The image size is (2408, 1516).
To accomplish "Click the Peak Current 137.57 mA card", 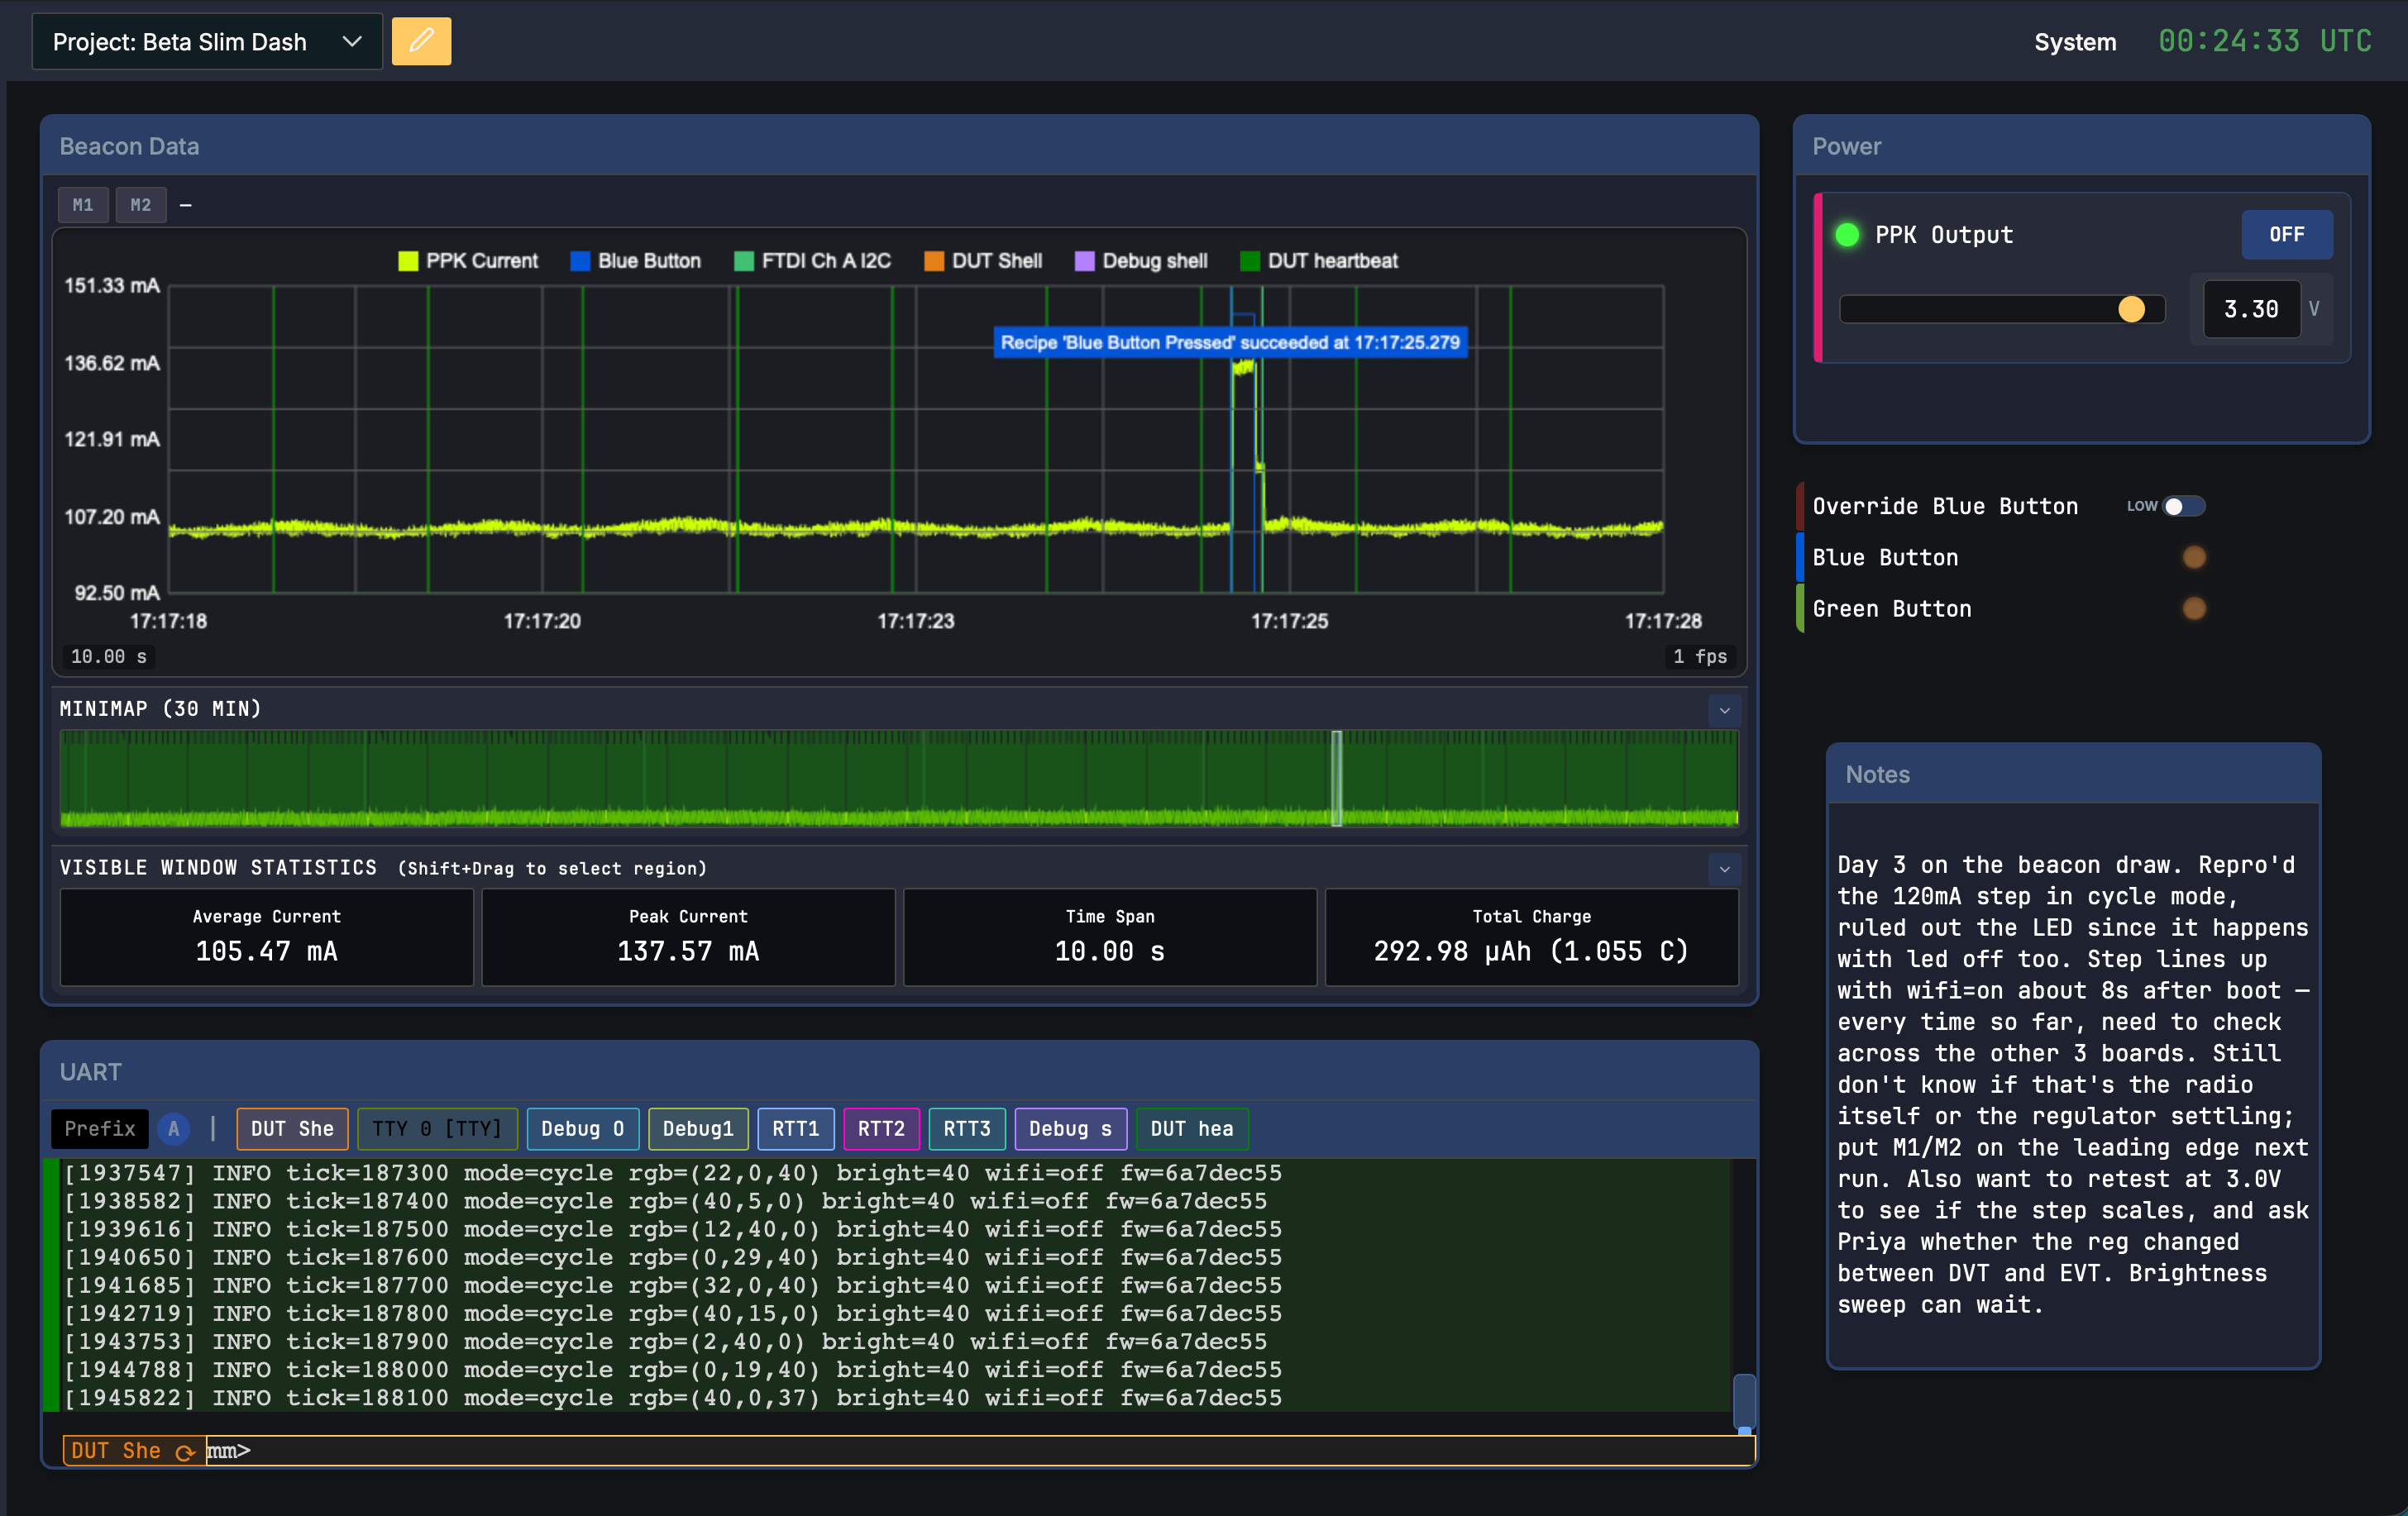I will coord(688,937).
